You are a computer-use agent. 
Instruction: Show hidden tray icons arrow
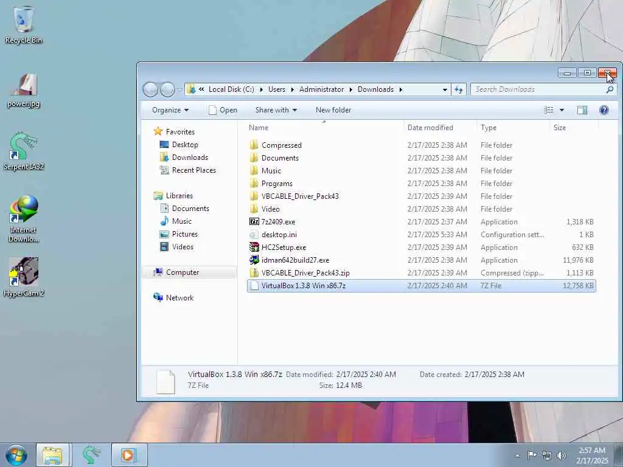coord(517,455)
